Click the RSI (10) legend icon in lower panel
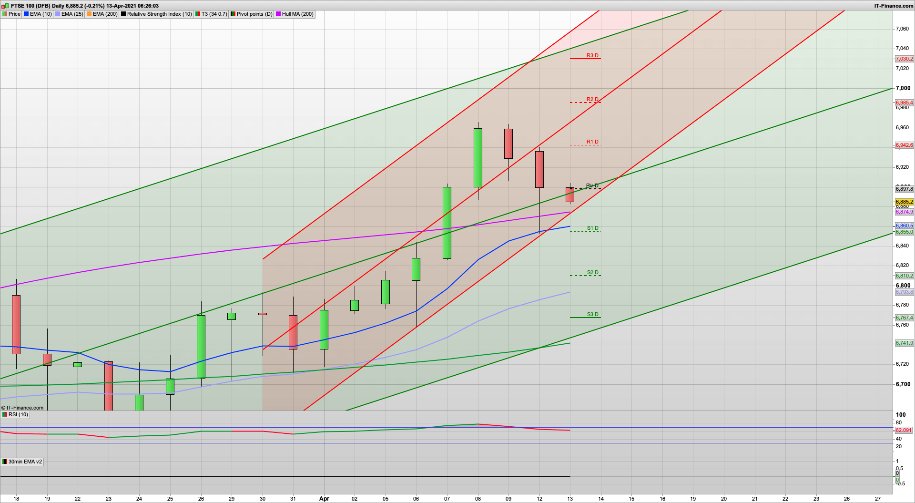This screenshot has height=503, width=915. (5, 414)
